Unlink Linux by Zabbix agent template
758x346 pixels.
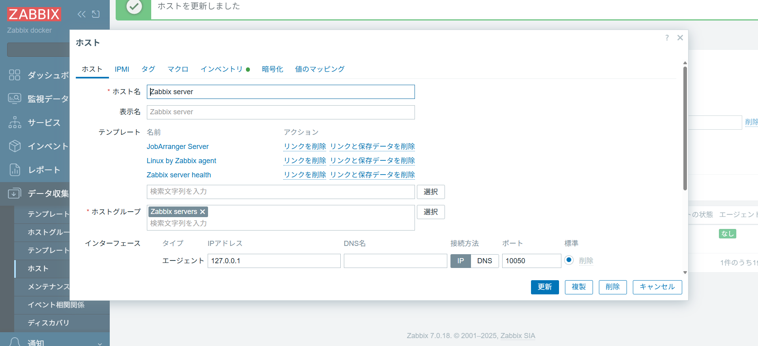tap(305, 161)
